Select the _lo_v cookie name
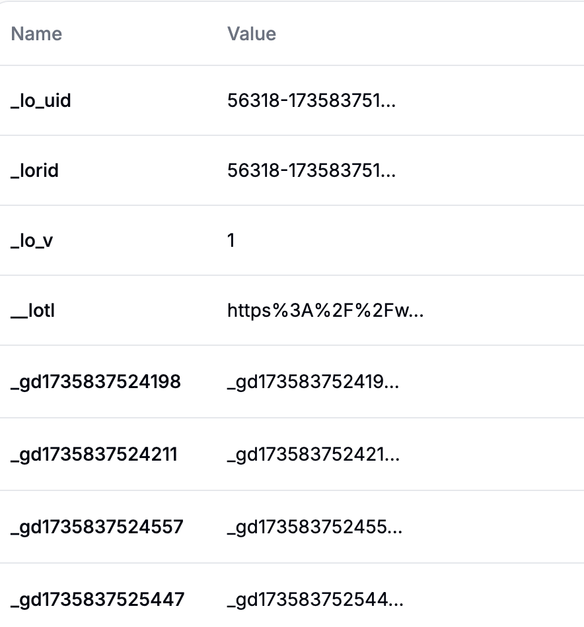The height and width of the screenshot is (627, 584). pyautogui.click(x=32, y=241)
